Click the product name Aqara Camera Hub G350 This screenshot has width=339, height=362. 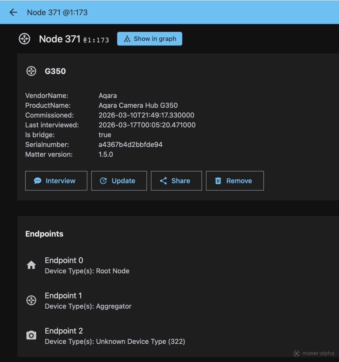pyautogui.click(x=138, y=106)
